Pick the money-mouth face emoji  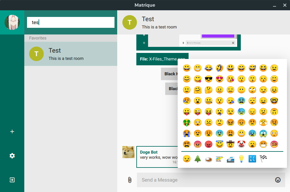[186, 122]
